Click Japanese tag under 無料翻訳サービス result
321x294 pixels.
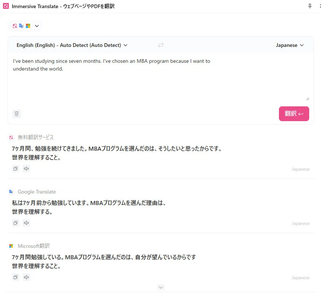point(301,169)
